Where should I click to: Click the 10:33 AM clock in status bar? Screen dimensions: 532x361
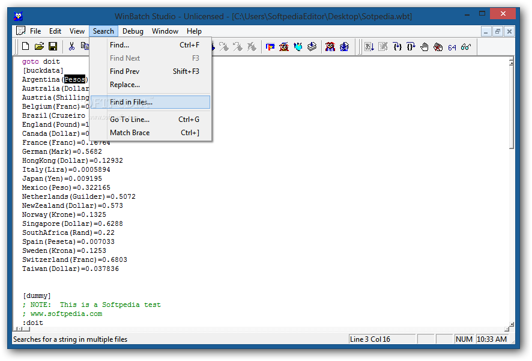tap(492, 339)
